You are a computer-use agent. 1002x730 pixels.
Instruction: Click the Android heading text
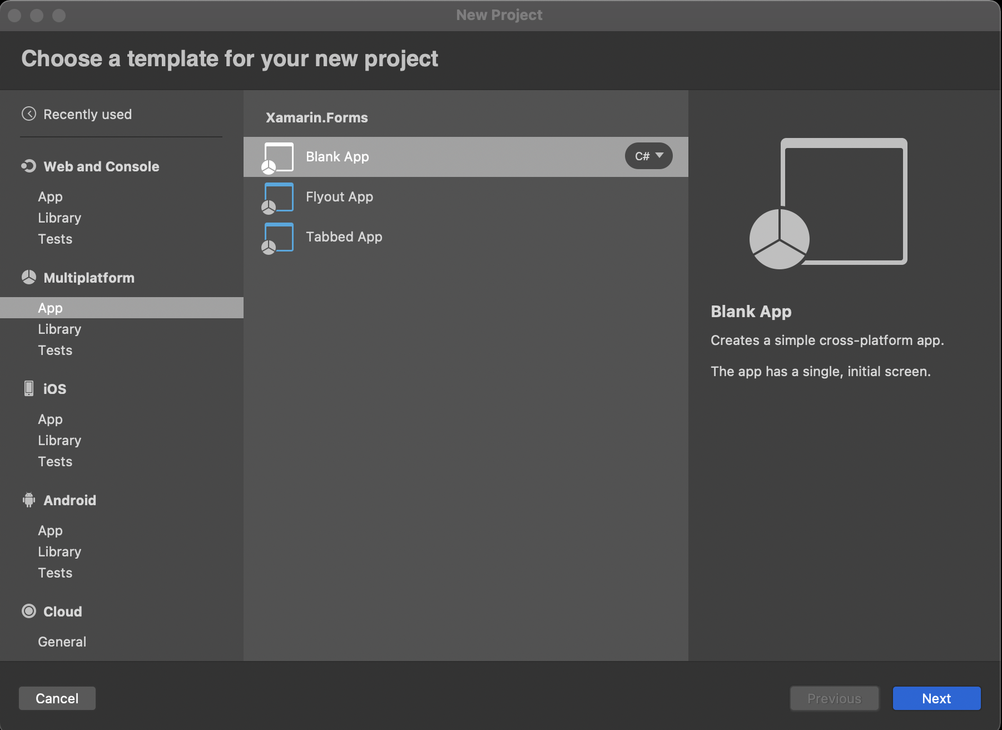[70, 500]
